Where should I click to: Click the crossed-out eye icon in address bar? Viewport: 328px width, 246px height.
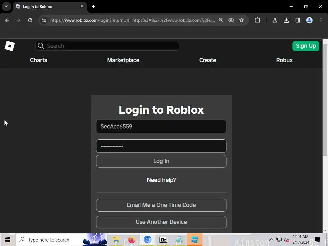coord(231,20)
